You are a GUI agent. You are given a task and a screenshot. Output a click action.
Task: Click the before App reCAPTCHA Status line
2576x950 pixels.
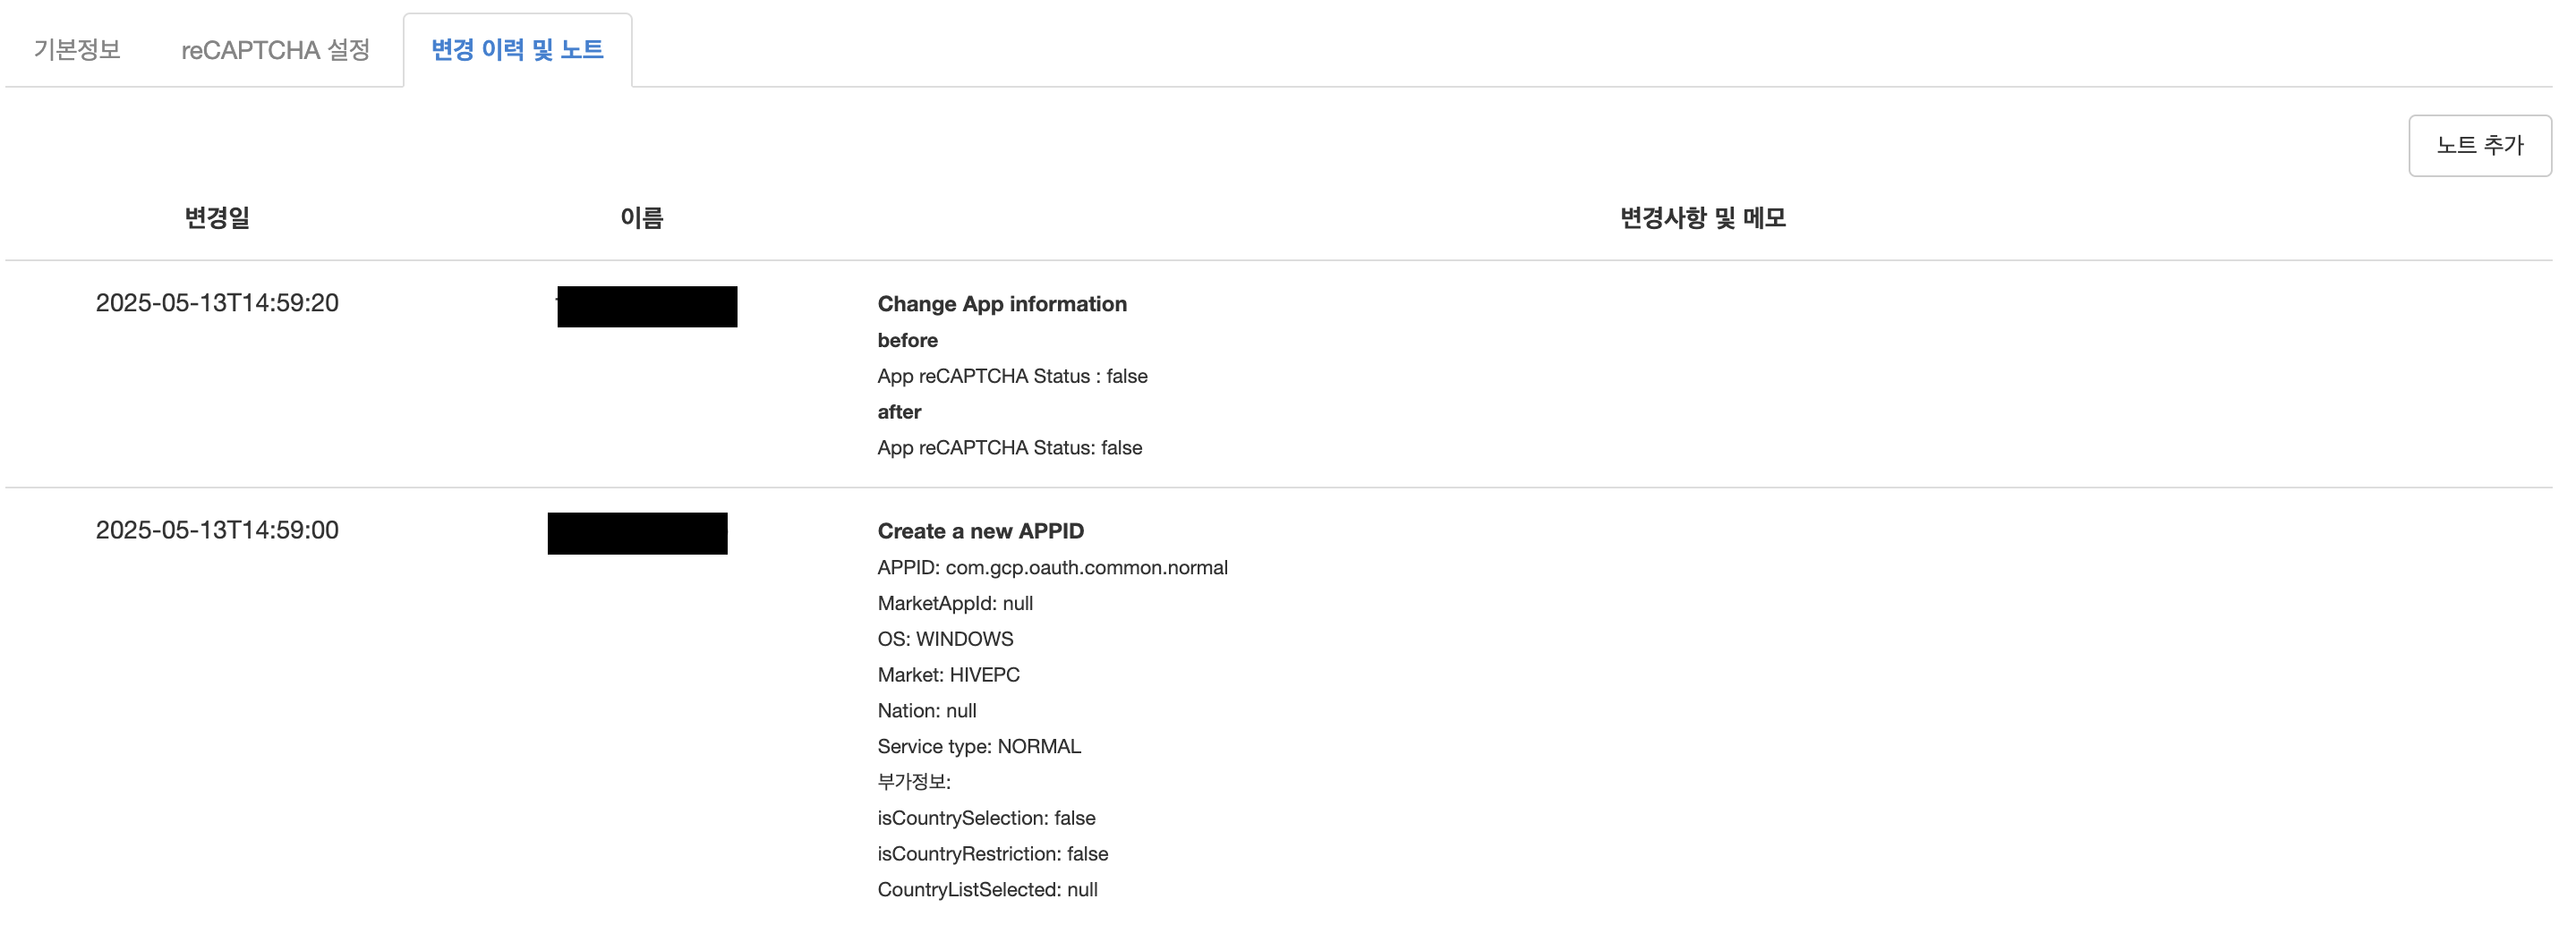click(x=1012, y=376)
